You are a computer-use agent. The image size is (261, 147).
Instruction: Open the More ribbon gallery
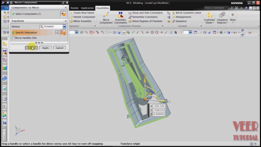click(x=233, y=18)
